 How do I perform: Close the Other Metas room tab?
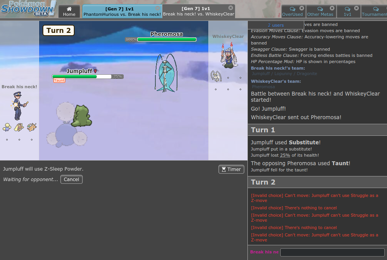click(x=332, y=8)
